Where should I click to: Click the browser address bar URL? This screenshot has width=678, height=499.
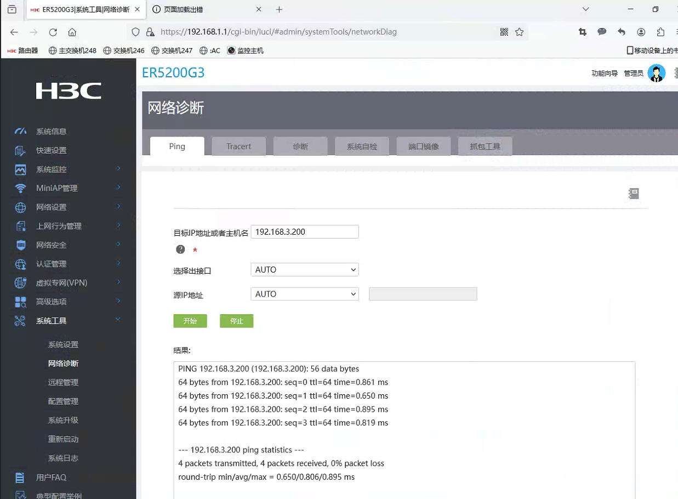278,32
